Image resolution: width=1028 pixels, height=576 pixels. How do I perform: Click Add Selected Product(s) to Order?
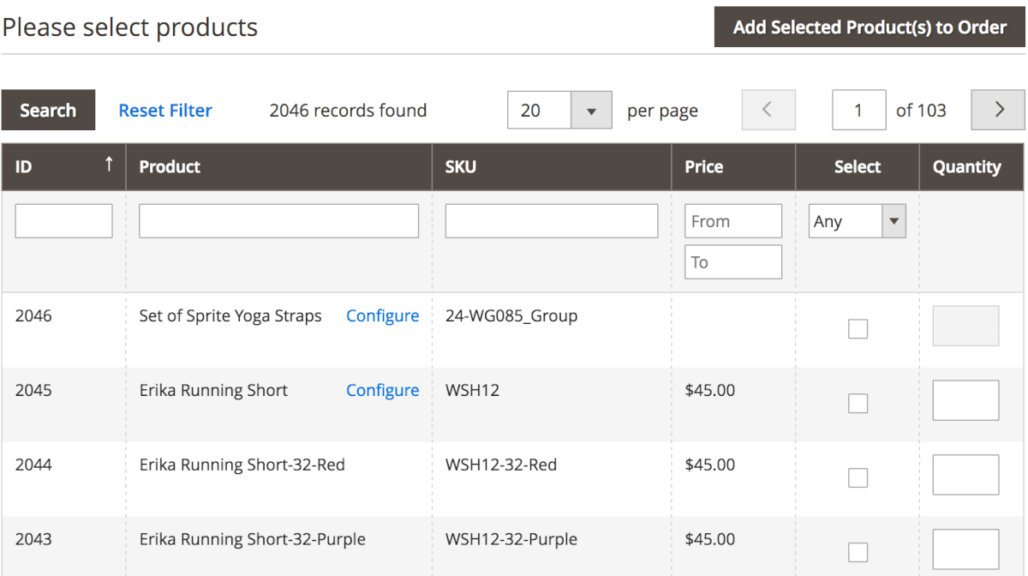(x=870, y=27)
